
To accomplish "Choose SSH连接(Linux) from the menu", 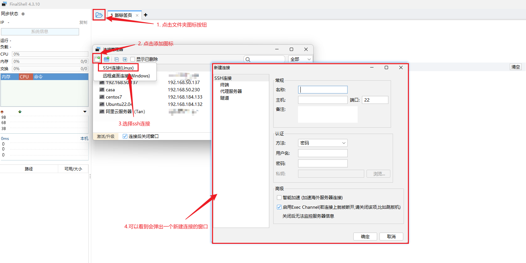I will pyautogui.click(x=118, y=68).
